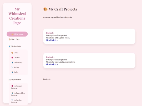
Task: Click the materials line 'fabric, glue, beads'
Action: click(58, 38)
